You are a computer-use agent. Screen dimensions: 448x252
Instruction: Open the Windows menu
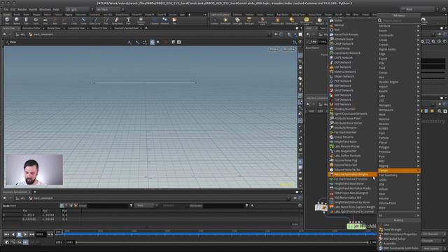pos(45,9)
